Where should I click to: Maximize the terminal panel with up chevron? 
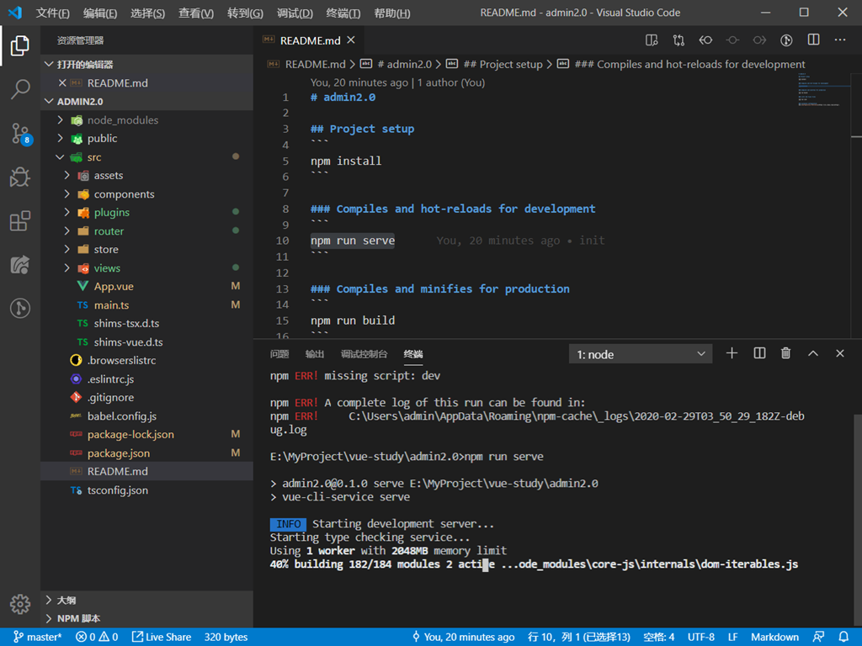click(813, 354)
